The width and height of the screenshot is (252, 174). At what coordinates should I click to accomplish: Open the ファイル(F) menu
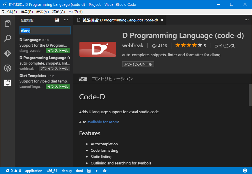(x=9, y=12)
